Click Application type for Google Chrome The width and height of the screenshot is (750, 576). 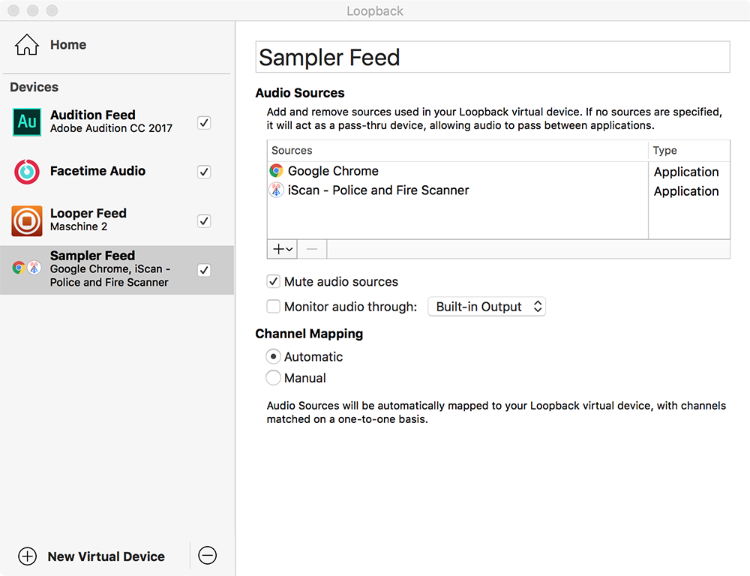(686, 172)
